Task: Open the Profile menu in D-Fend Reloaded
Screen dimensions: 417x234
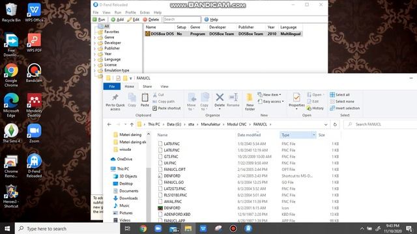Action: tap(130, 12)
